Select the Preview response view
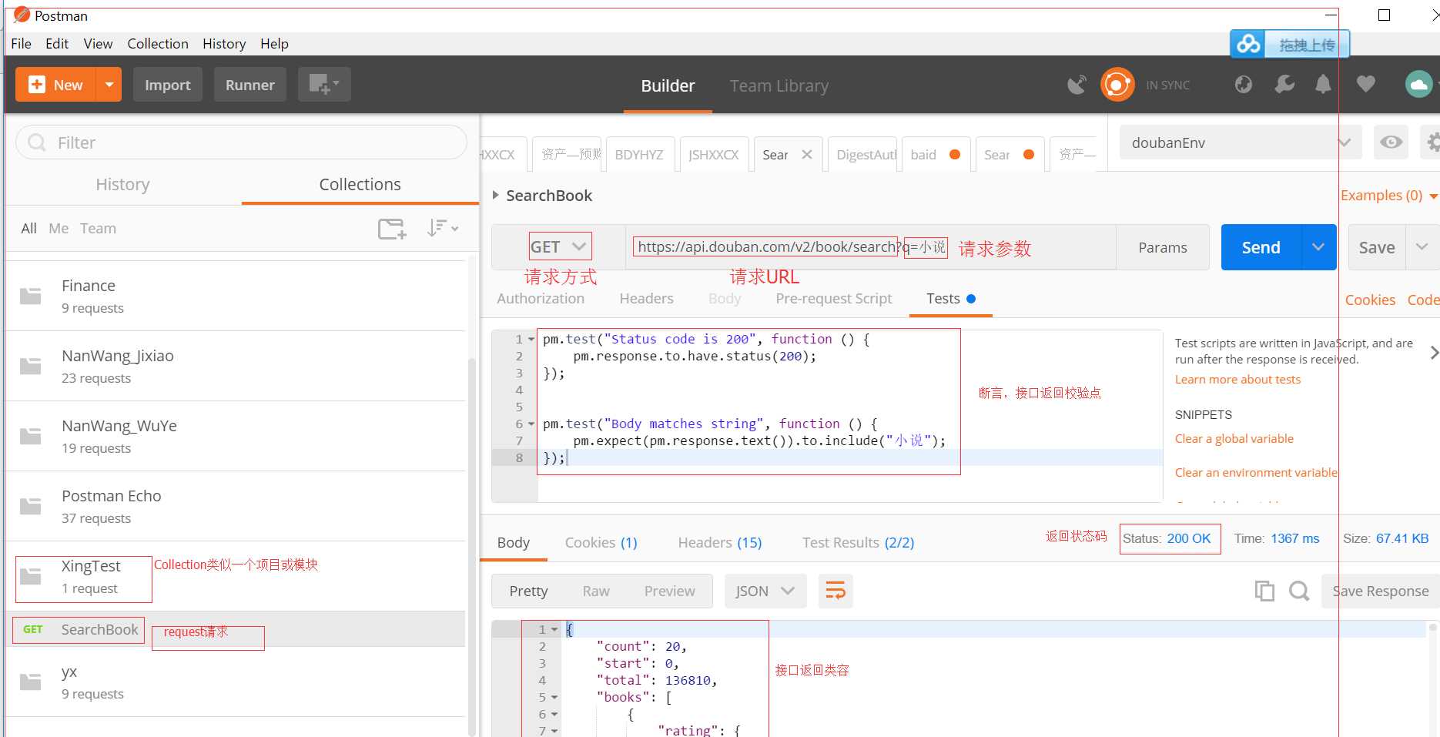Screen dimensions: 1440x737 (669, 591)
